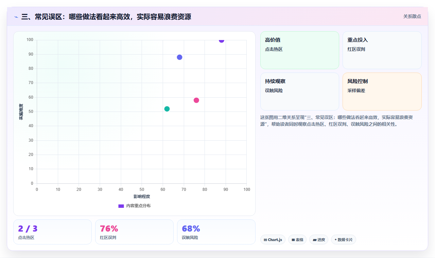
Task: Click the blue scatter data point
Action: [x=179, y=57]
